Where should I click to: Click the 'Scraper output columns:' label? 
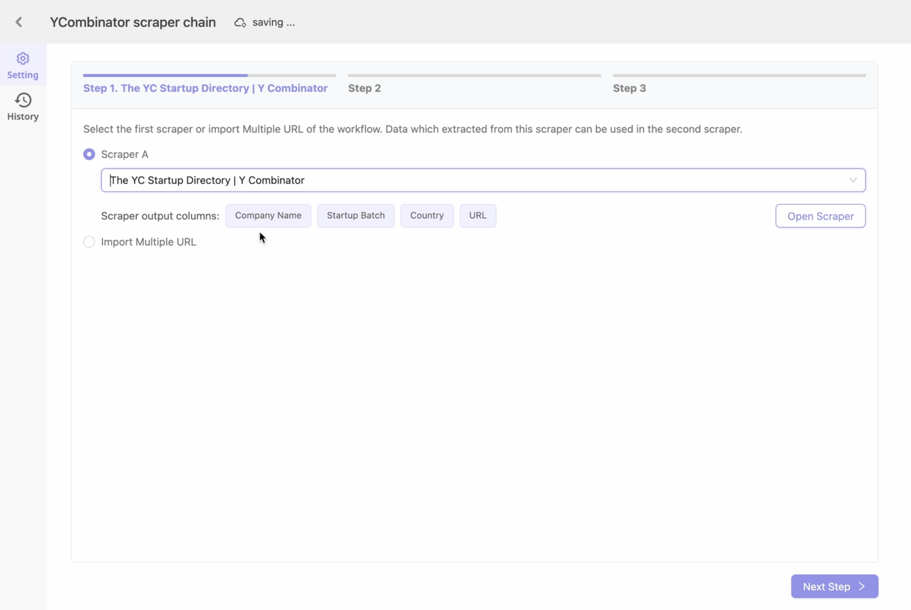pyautogui.click(x=160, y=216)
